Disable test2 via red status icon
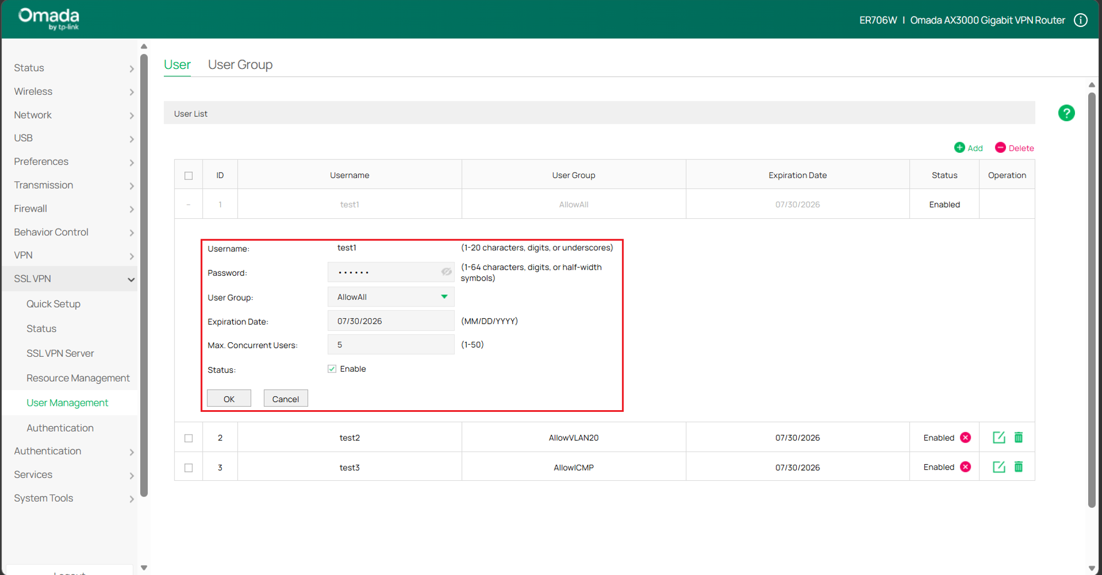1102x575 pixels. [965, 437]
